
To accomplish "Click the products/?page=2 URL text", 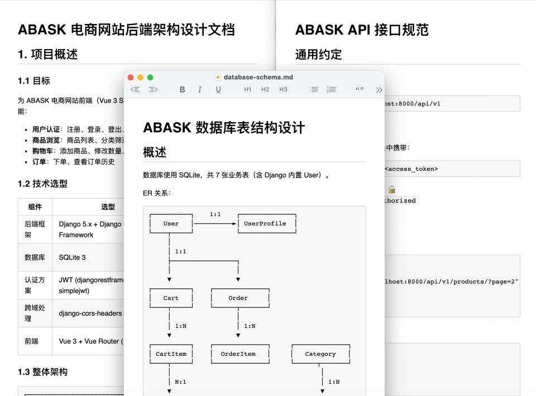I will [x=451, y=282].
